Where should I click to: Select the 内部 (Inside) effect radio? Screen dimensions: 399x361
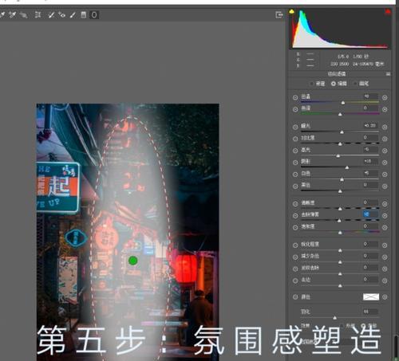pyautogui.click(x=363, y=326)
